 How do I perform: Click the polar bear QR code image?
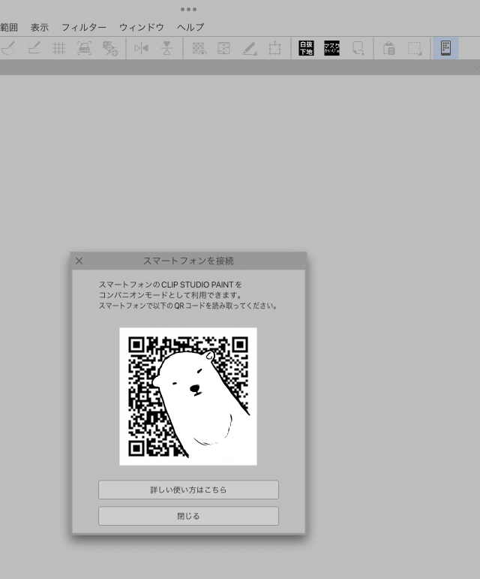[188, 397]
